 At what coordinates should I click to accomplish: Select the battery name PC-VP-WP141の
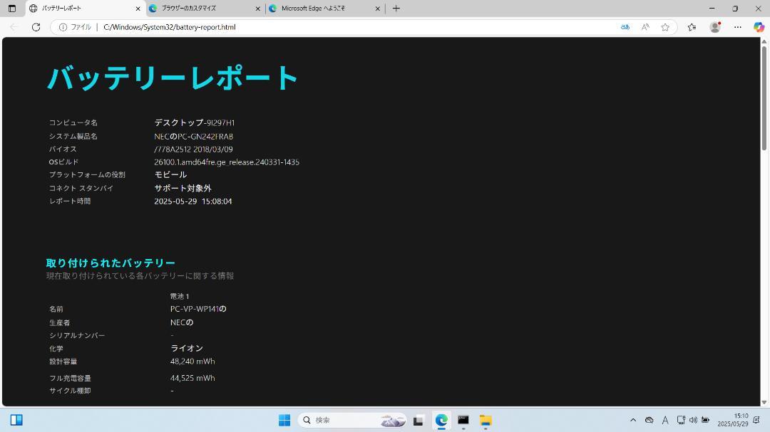pyautogui.click(x=198, y=309)
